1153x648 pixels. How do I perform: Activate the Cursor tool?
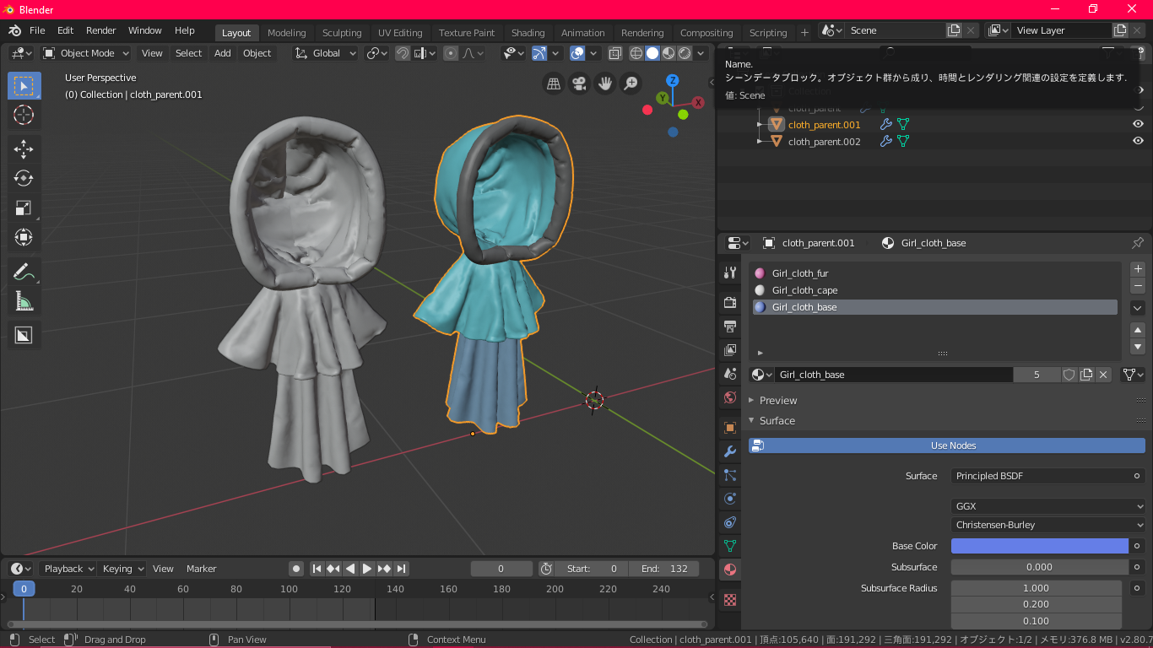[x=24, y=116]
